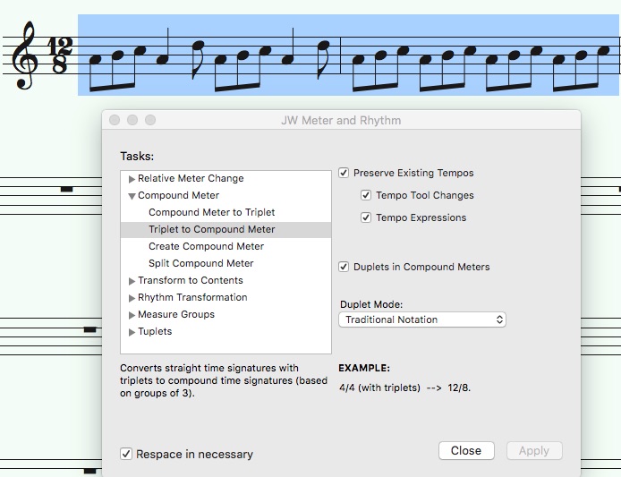Expand the Tuplets task group
Image resolution: width=621 pixels, height=477 pixels.
(x=132, y=332)
